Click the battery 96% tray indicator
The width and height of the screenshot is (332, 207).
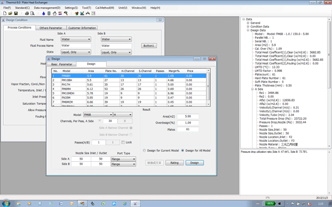point(270,204)
